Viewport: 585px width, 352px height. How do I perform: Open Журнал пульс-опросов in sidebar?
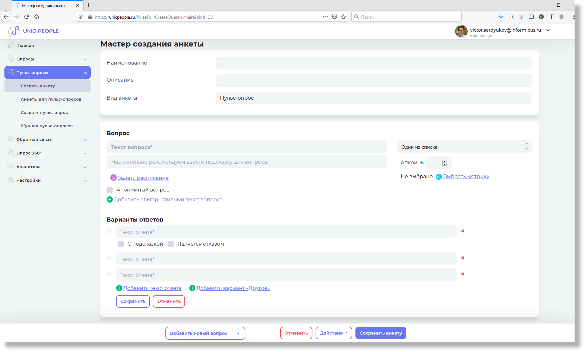click(x=47, y=126)
